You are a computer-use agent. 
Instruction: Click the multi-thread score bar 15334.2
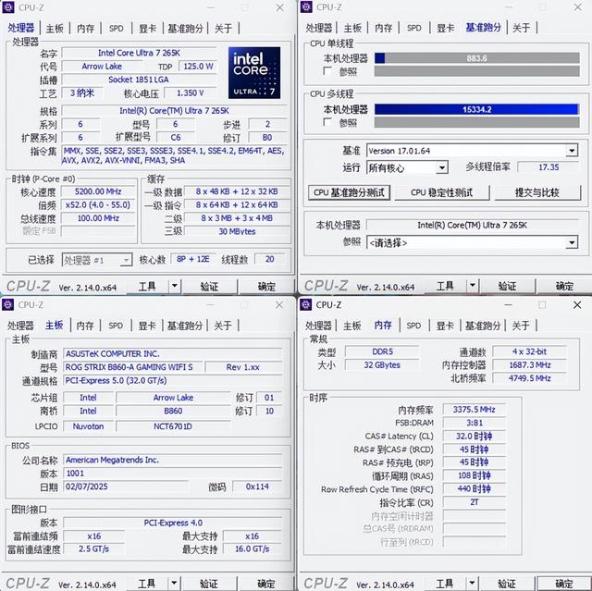477,109
